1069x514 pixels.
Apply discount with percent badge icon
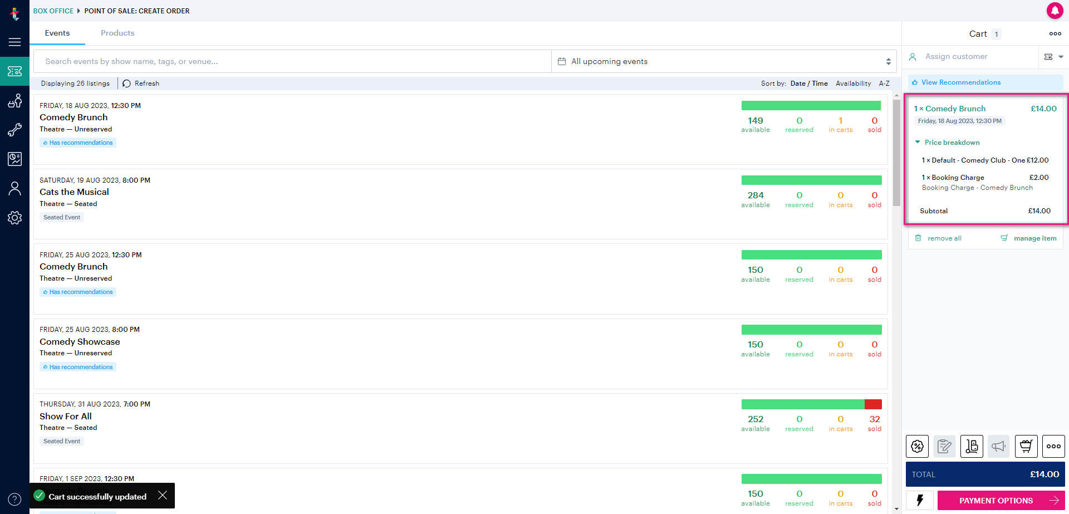pos(917,446)
